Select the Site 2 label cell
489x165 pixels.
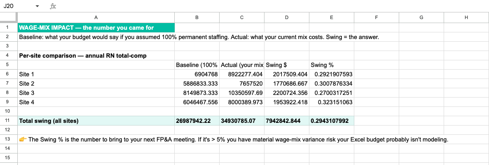coord(96,83)
